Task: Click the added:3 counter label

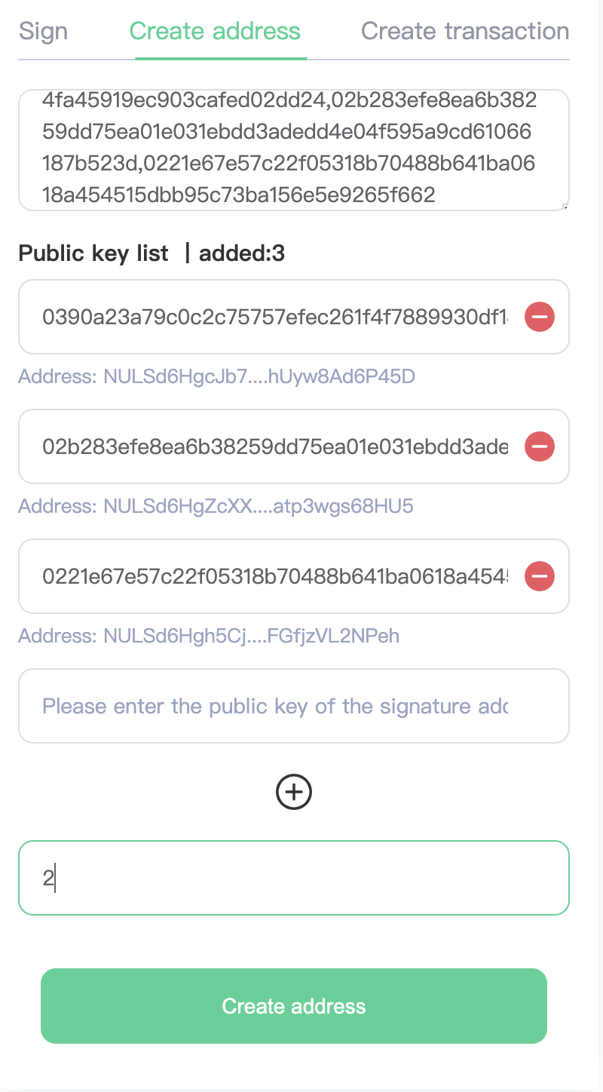Action: (x=242, y=253)
